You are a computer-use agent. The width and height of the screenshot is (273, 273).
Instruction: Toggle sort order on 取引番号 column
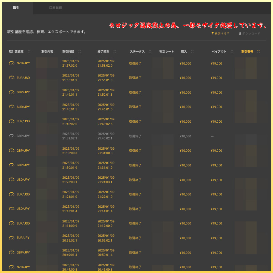[x=258, y=52]
